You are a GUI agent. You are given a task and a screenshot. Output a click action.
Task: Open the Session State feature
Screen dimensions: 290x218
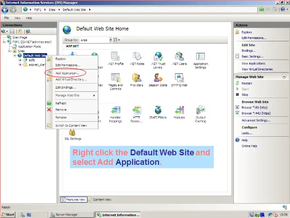158,80
